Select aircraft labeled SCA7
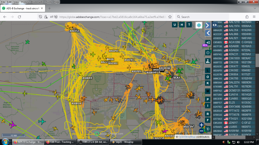The image size is (259, 145). pos(177,78)
